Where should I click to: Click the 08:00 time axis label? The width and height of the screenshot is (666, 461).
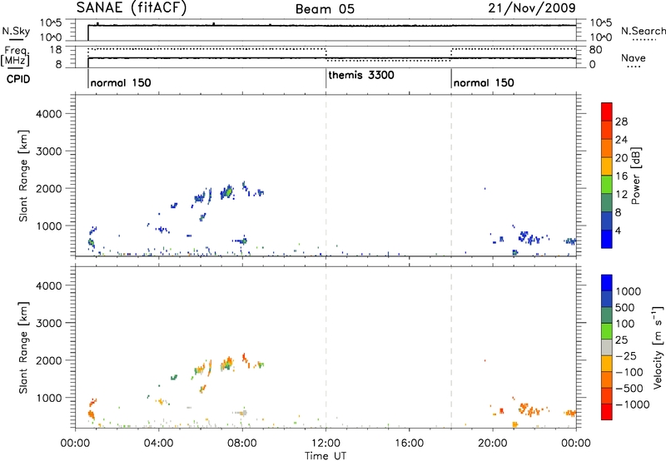click(242, 444)
